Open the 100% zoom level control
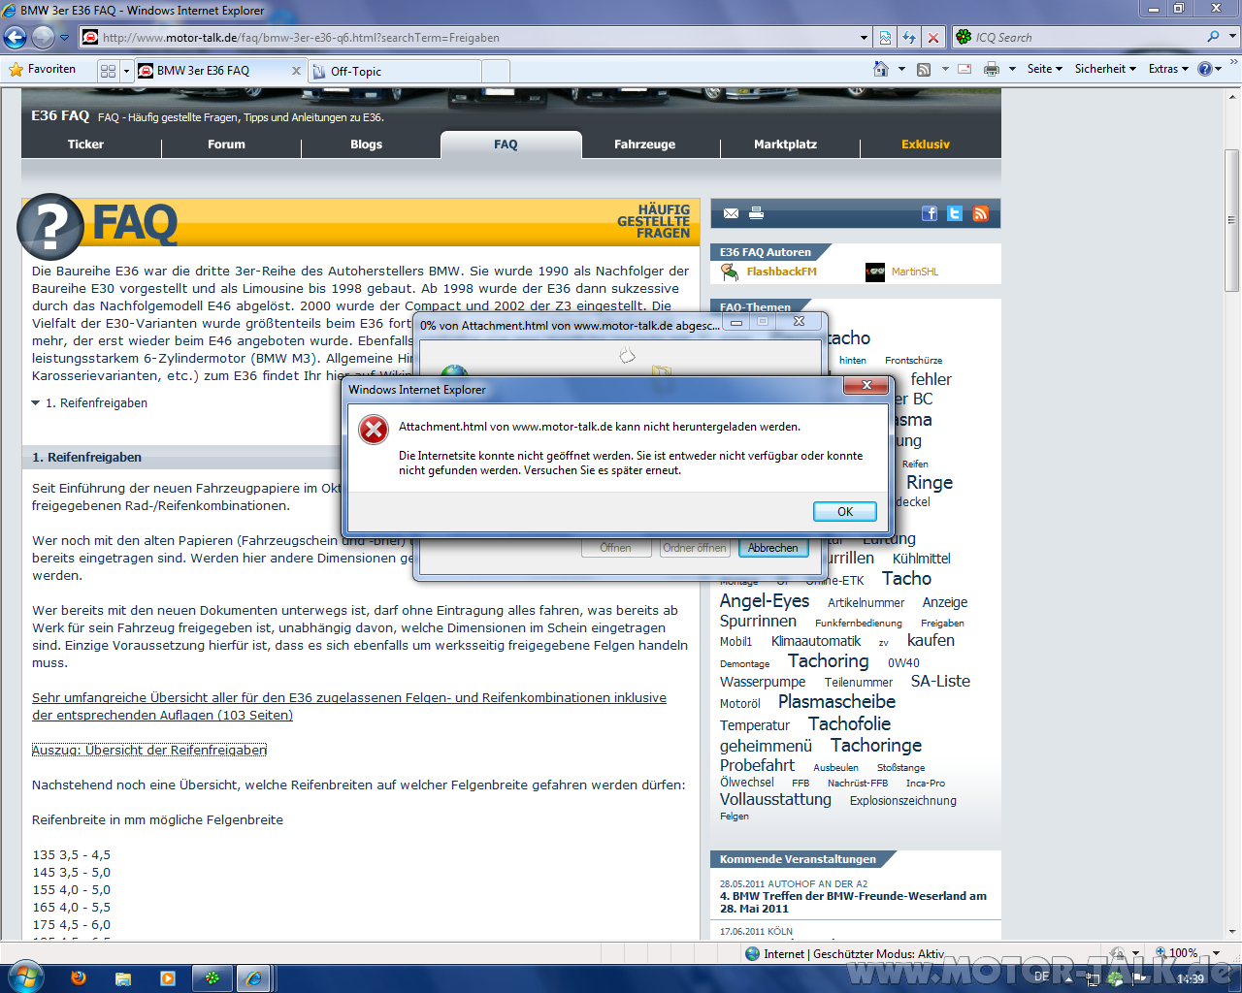 (1186, 953)
